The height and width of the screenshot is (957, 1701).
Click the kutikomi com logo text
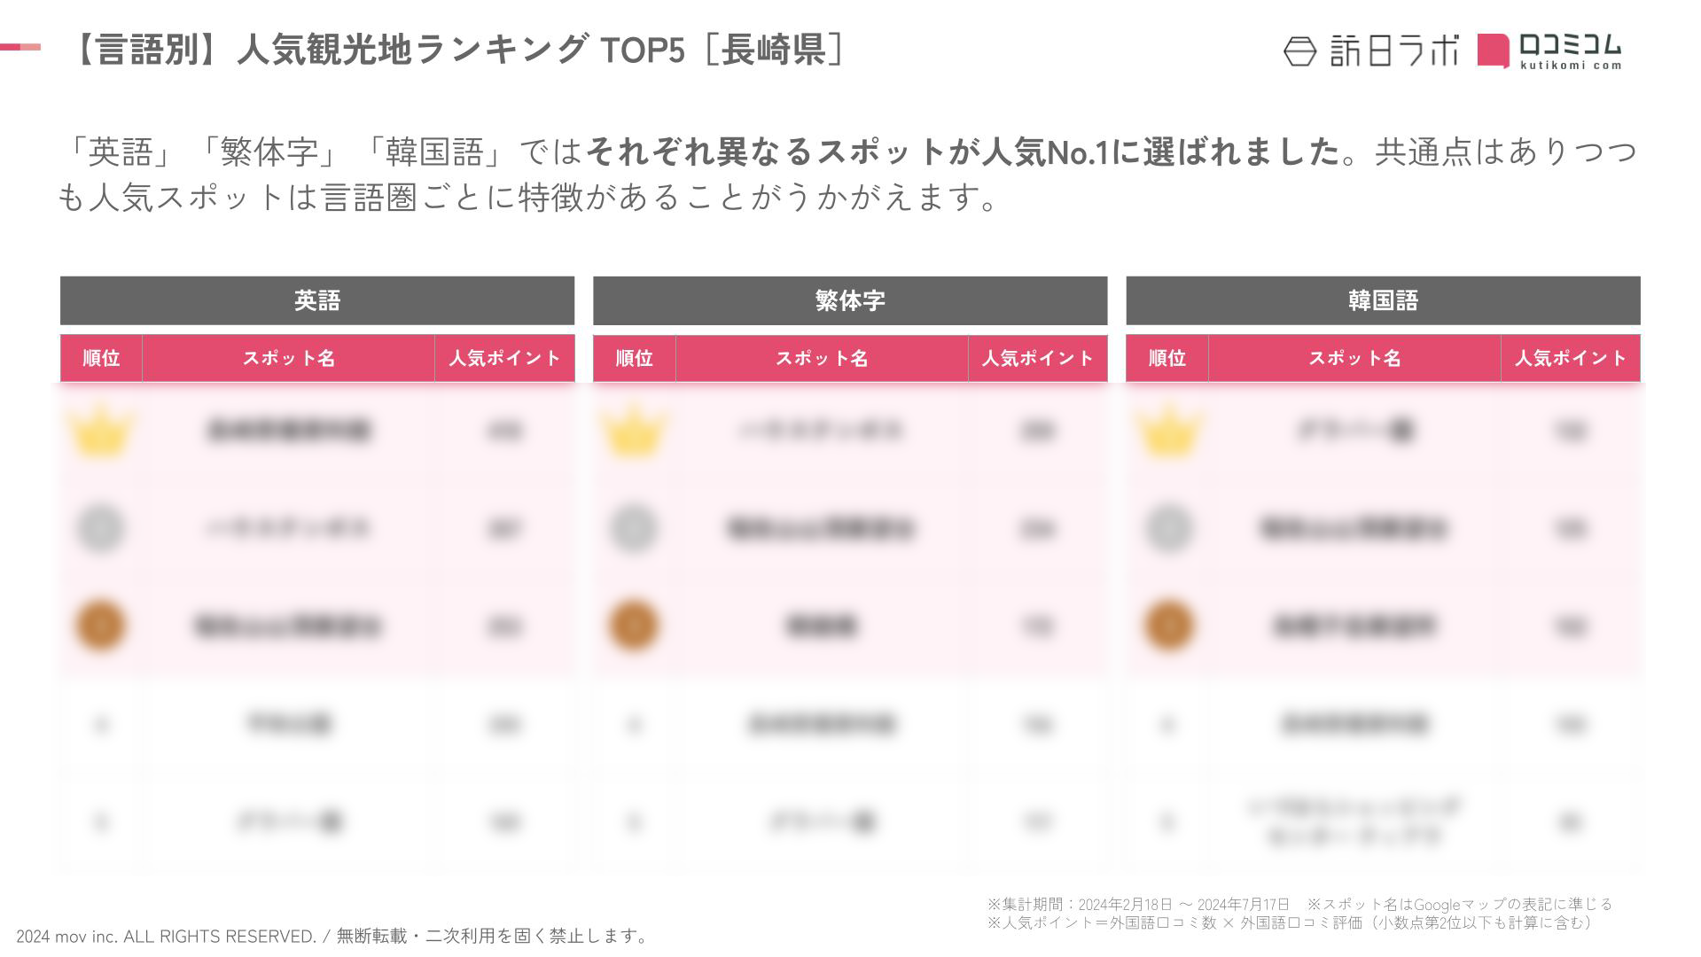(1571, 65)
